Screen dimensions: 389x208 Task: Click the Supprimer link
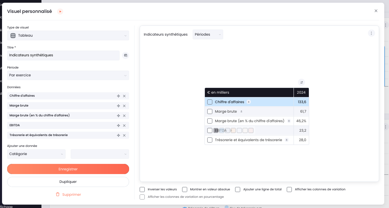pos(71,195)
